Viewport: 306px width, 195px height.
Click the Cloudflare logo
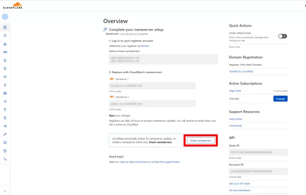(13, 6)
